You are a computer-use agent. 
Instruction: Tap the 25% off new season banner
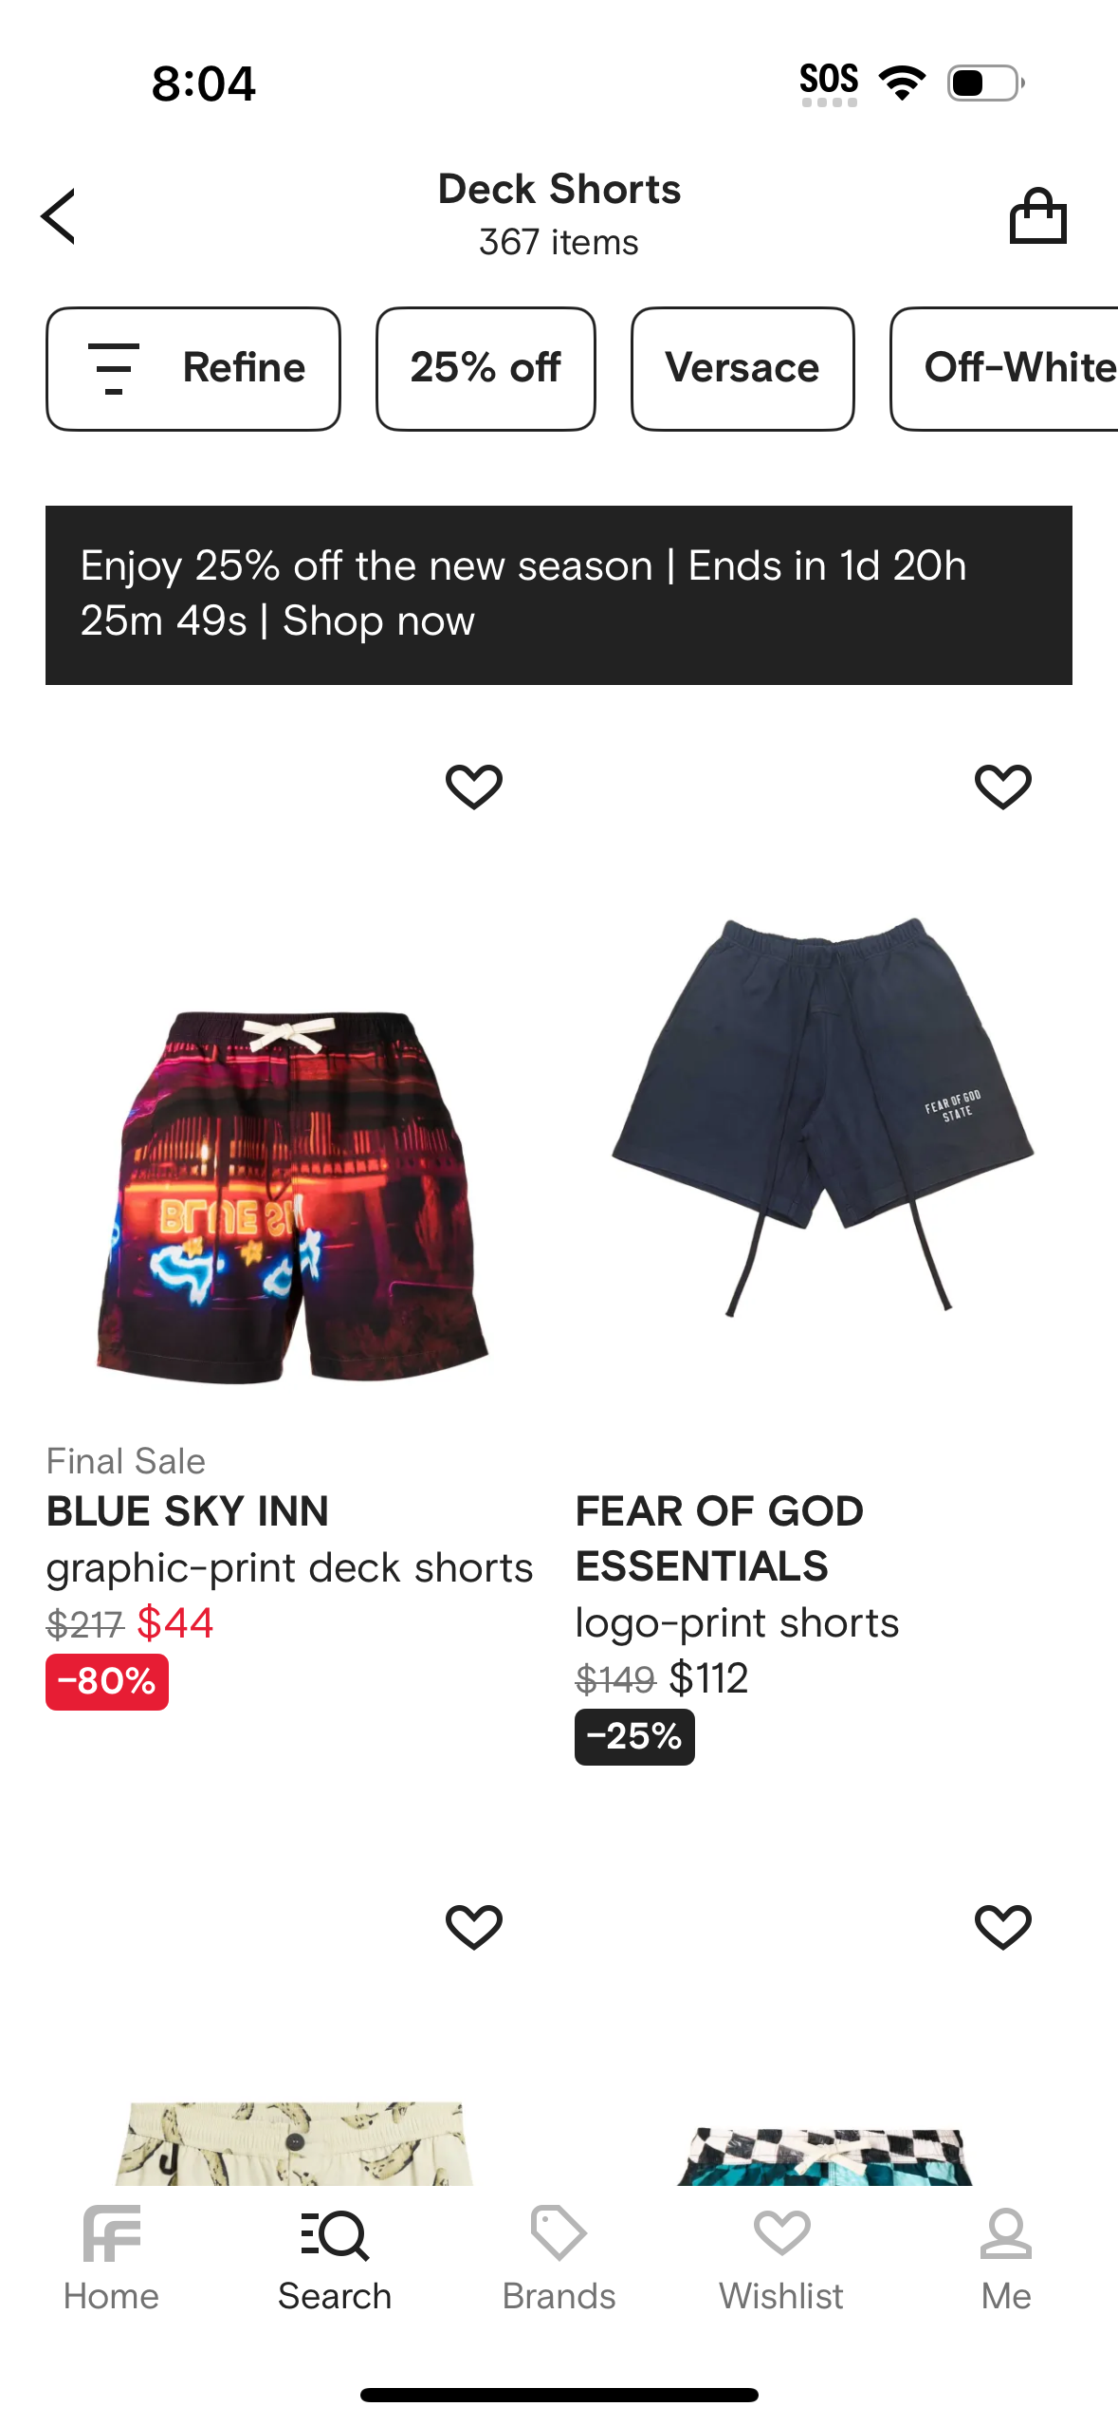559,595
